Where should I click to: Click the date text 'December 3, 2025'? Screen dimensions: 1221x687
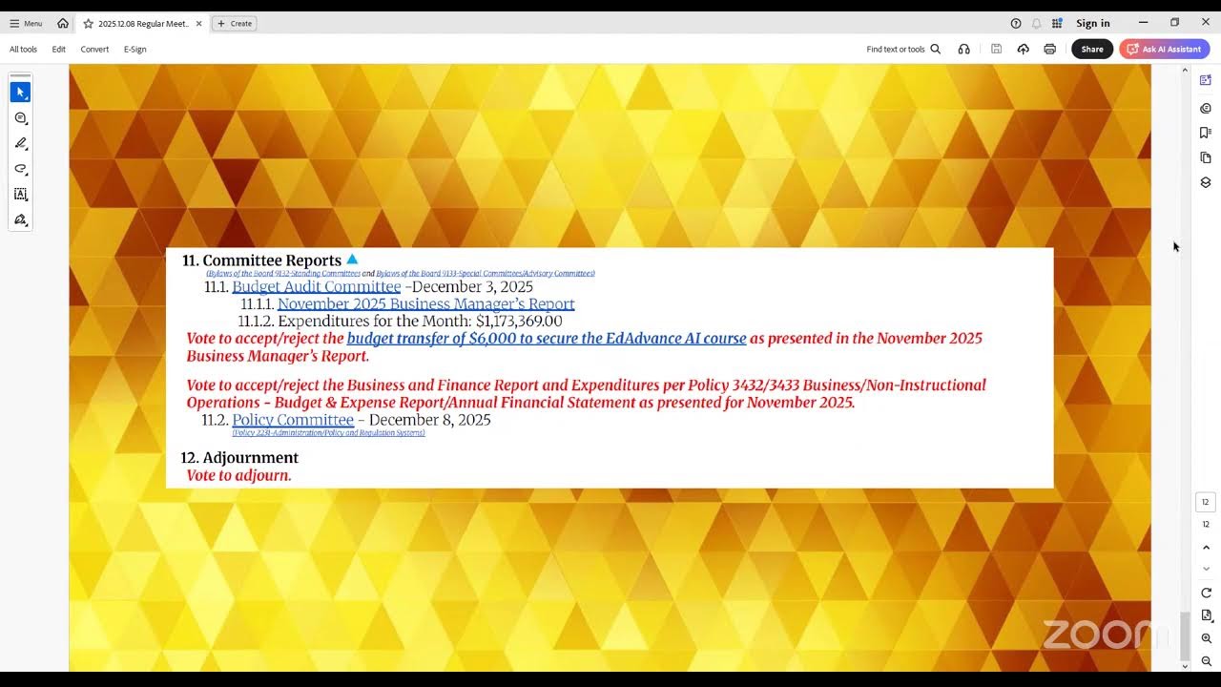[x=472, y=286]
